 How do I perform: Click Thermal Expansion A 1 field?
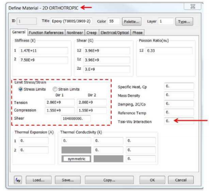34,141
